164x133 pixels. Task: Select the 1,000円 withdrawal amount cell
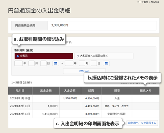click(46, 106)
